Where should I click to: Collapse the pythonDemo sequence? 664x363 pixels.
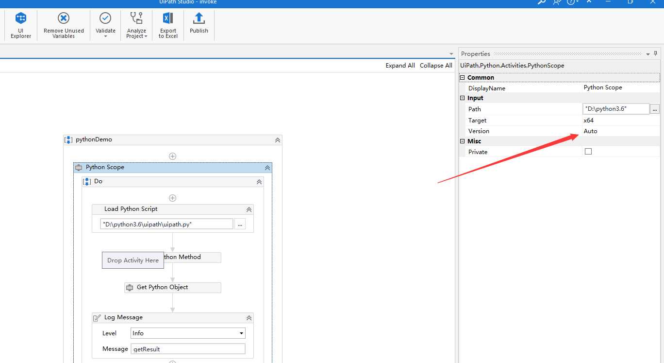coord(278,140)
